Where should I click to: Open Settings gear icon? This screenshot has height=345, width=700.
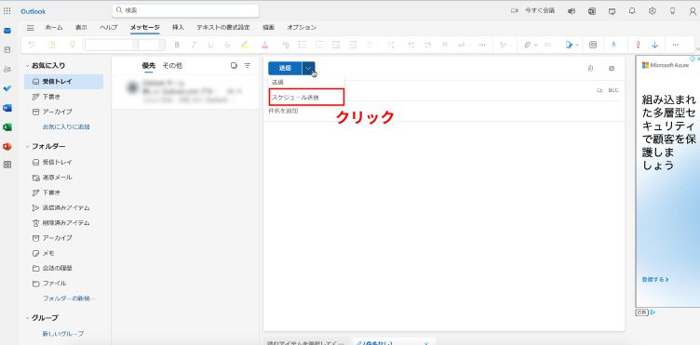point(653,11)
